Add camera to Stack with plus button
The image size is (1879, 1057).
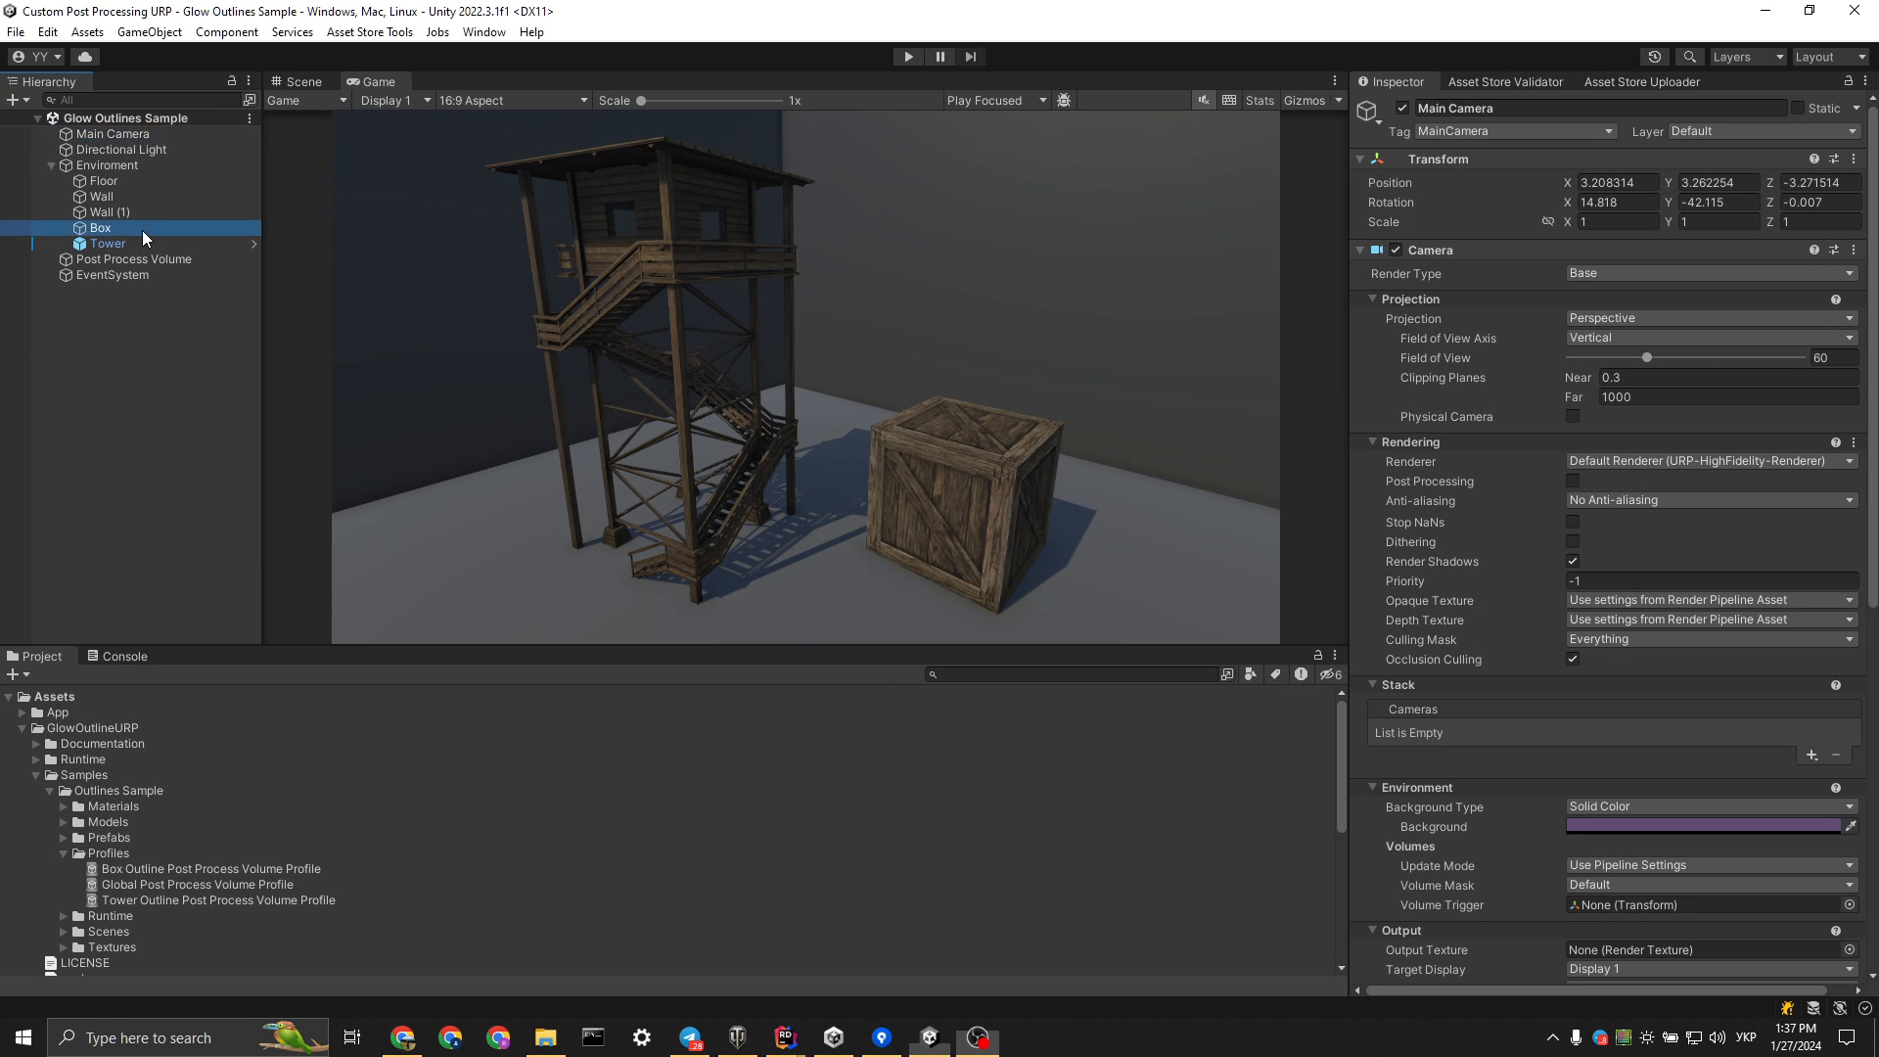pyautogui.click(x=1811, y=756)
